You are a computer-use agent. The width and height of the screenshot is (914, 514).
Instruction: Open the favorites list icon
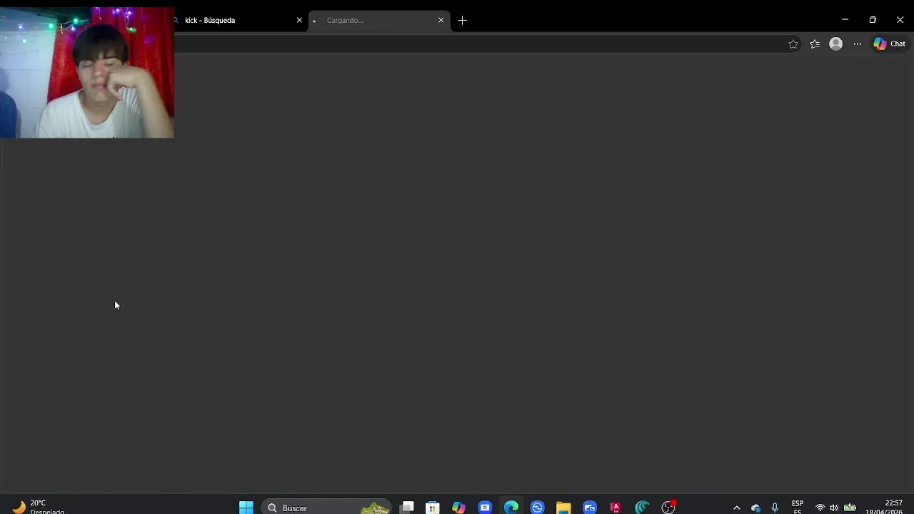[815, 44]
